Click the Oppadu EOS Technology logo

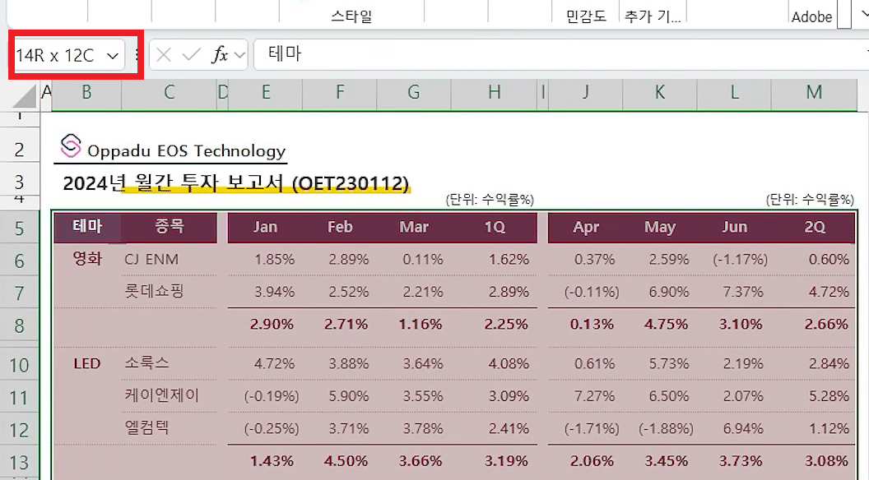tap(71, 146)
